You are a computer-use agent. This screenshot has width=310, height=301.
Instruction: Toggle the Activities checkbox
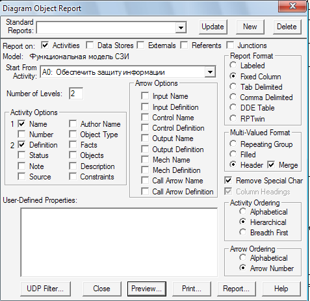45,46
